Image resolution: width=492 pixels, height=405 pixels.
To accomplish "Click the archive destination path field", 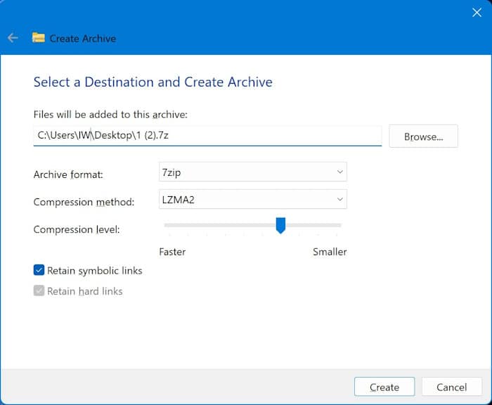I will click(x=207, y=136).
